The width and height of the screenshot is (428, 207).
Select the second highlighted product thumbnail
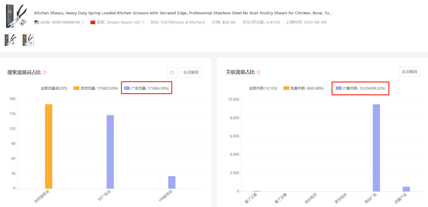[28, 40]
